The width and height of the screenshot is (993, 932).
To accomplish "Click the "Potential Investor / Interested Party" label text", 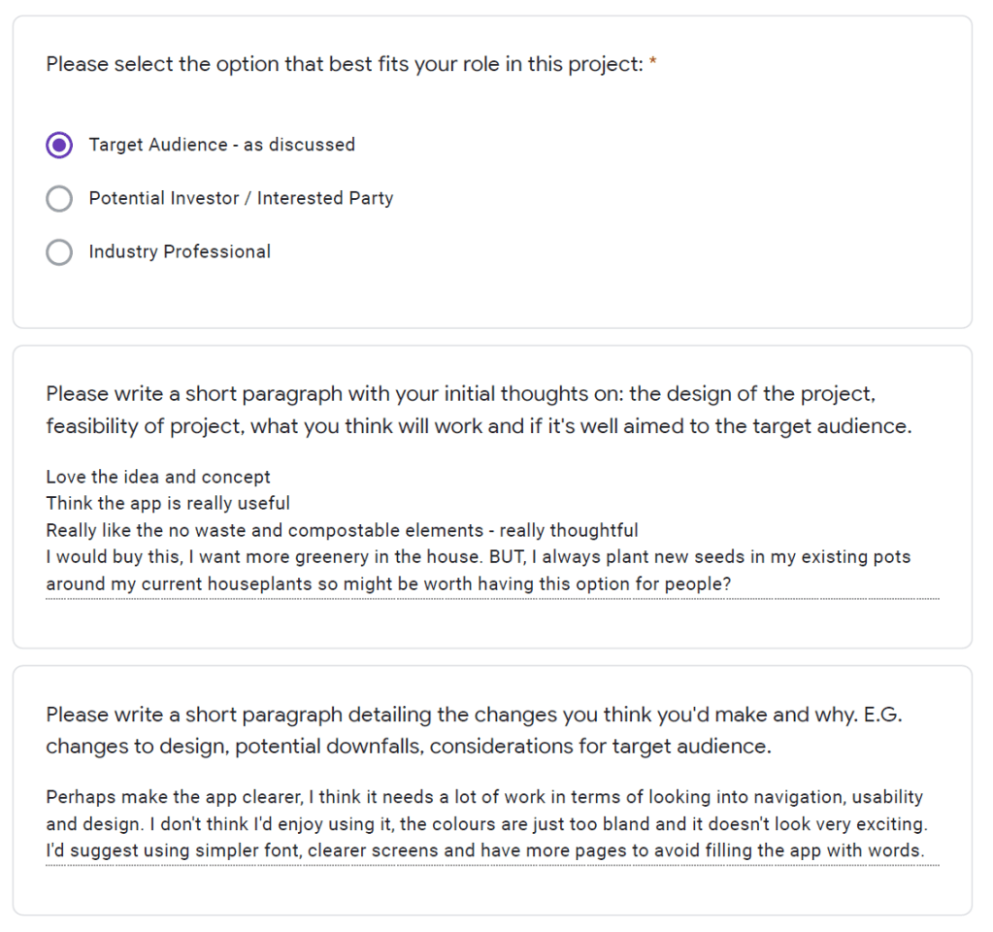I will tap(241, 199).
